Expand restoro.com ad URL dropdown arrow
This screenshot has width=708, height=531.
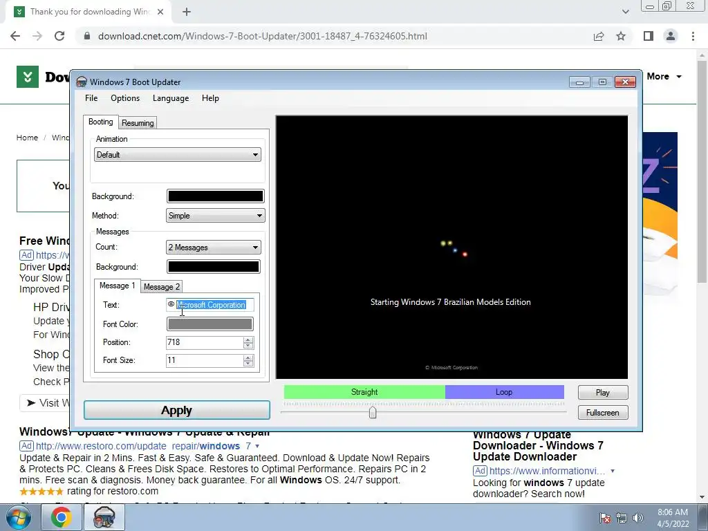(x=257, y=446)
